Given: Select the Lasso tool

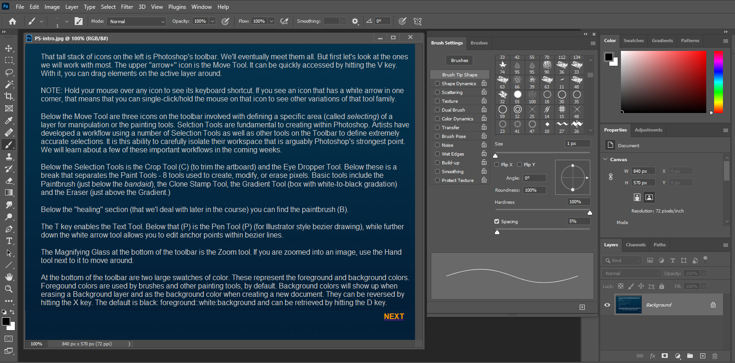Looking at the screenshot, I should pyautogui.click(x=9, y=73).
